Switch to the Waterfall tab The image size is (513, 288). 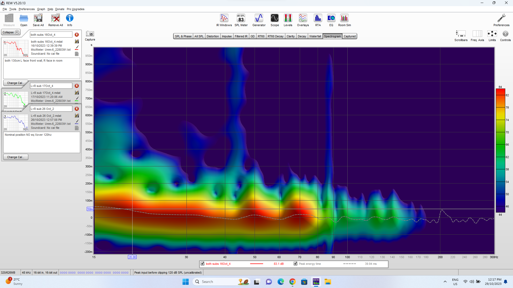(315, 36)
